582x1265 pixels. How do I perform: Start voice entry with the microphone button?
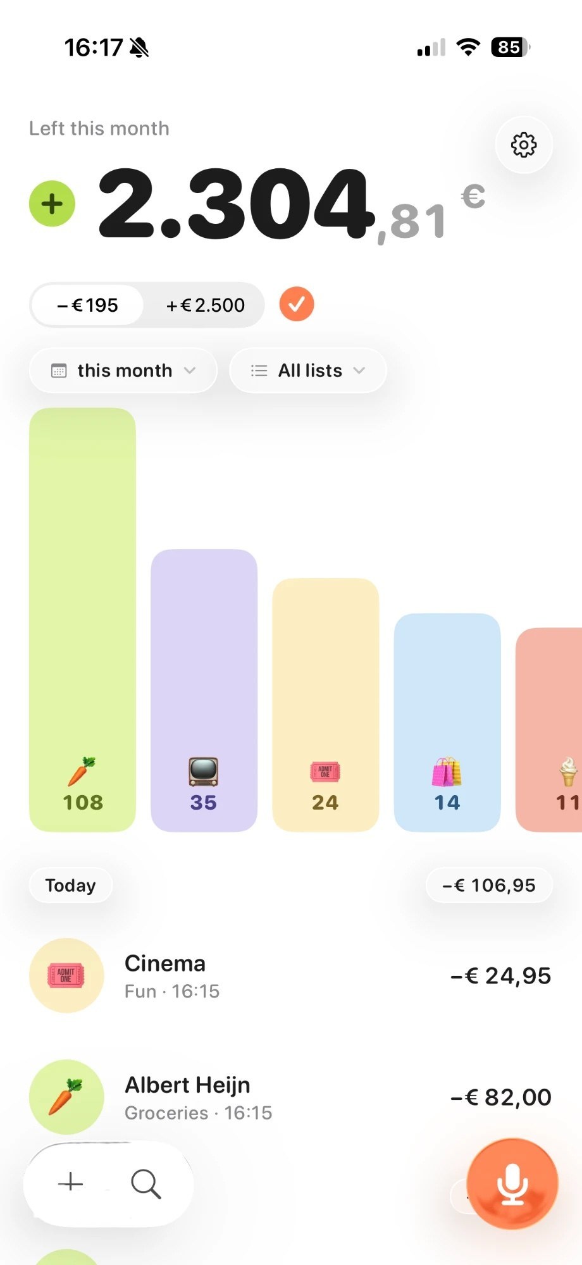click(512, 1183)
